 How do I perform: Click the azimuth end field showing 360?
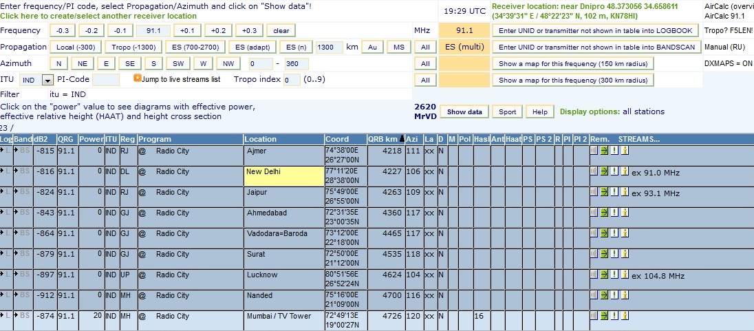[297, 64]
